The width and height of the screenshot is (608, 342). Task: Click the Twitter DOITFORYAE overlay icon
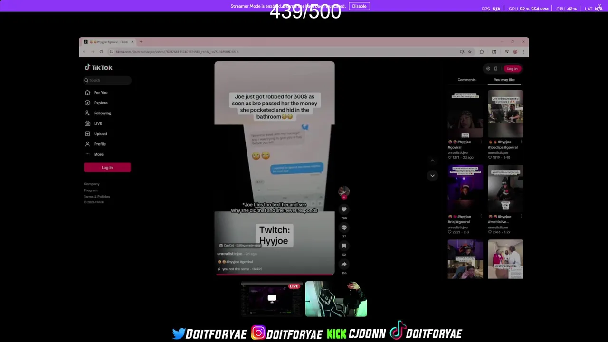(179, 333)
